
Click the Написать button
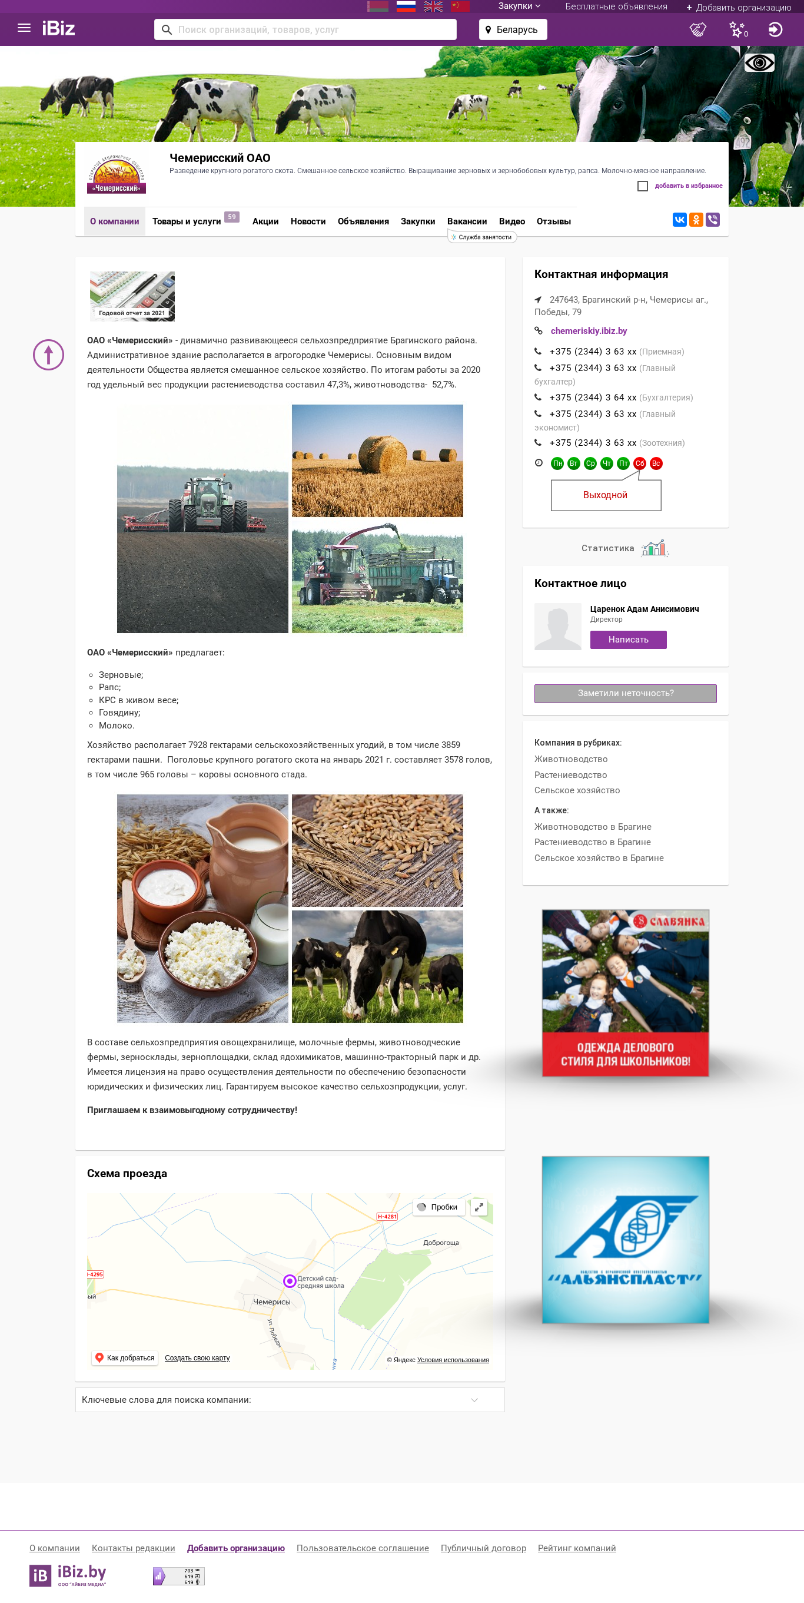point(628,639)
